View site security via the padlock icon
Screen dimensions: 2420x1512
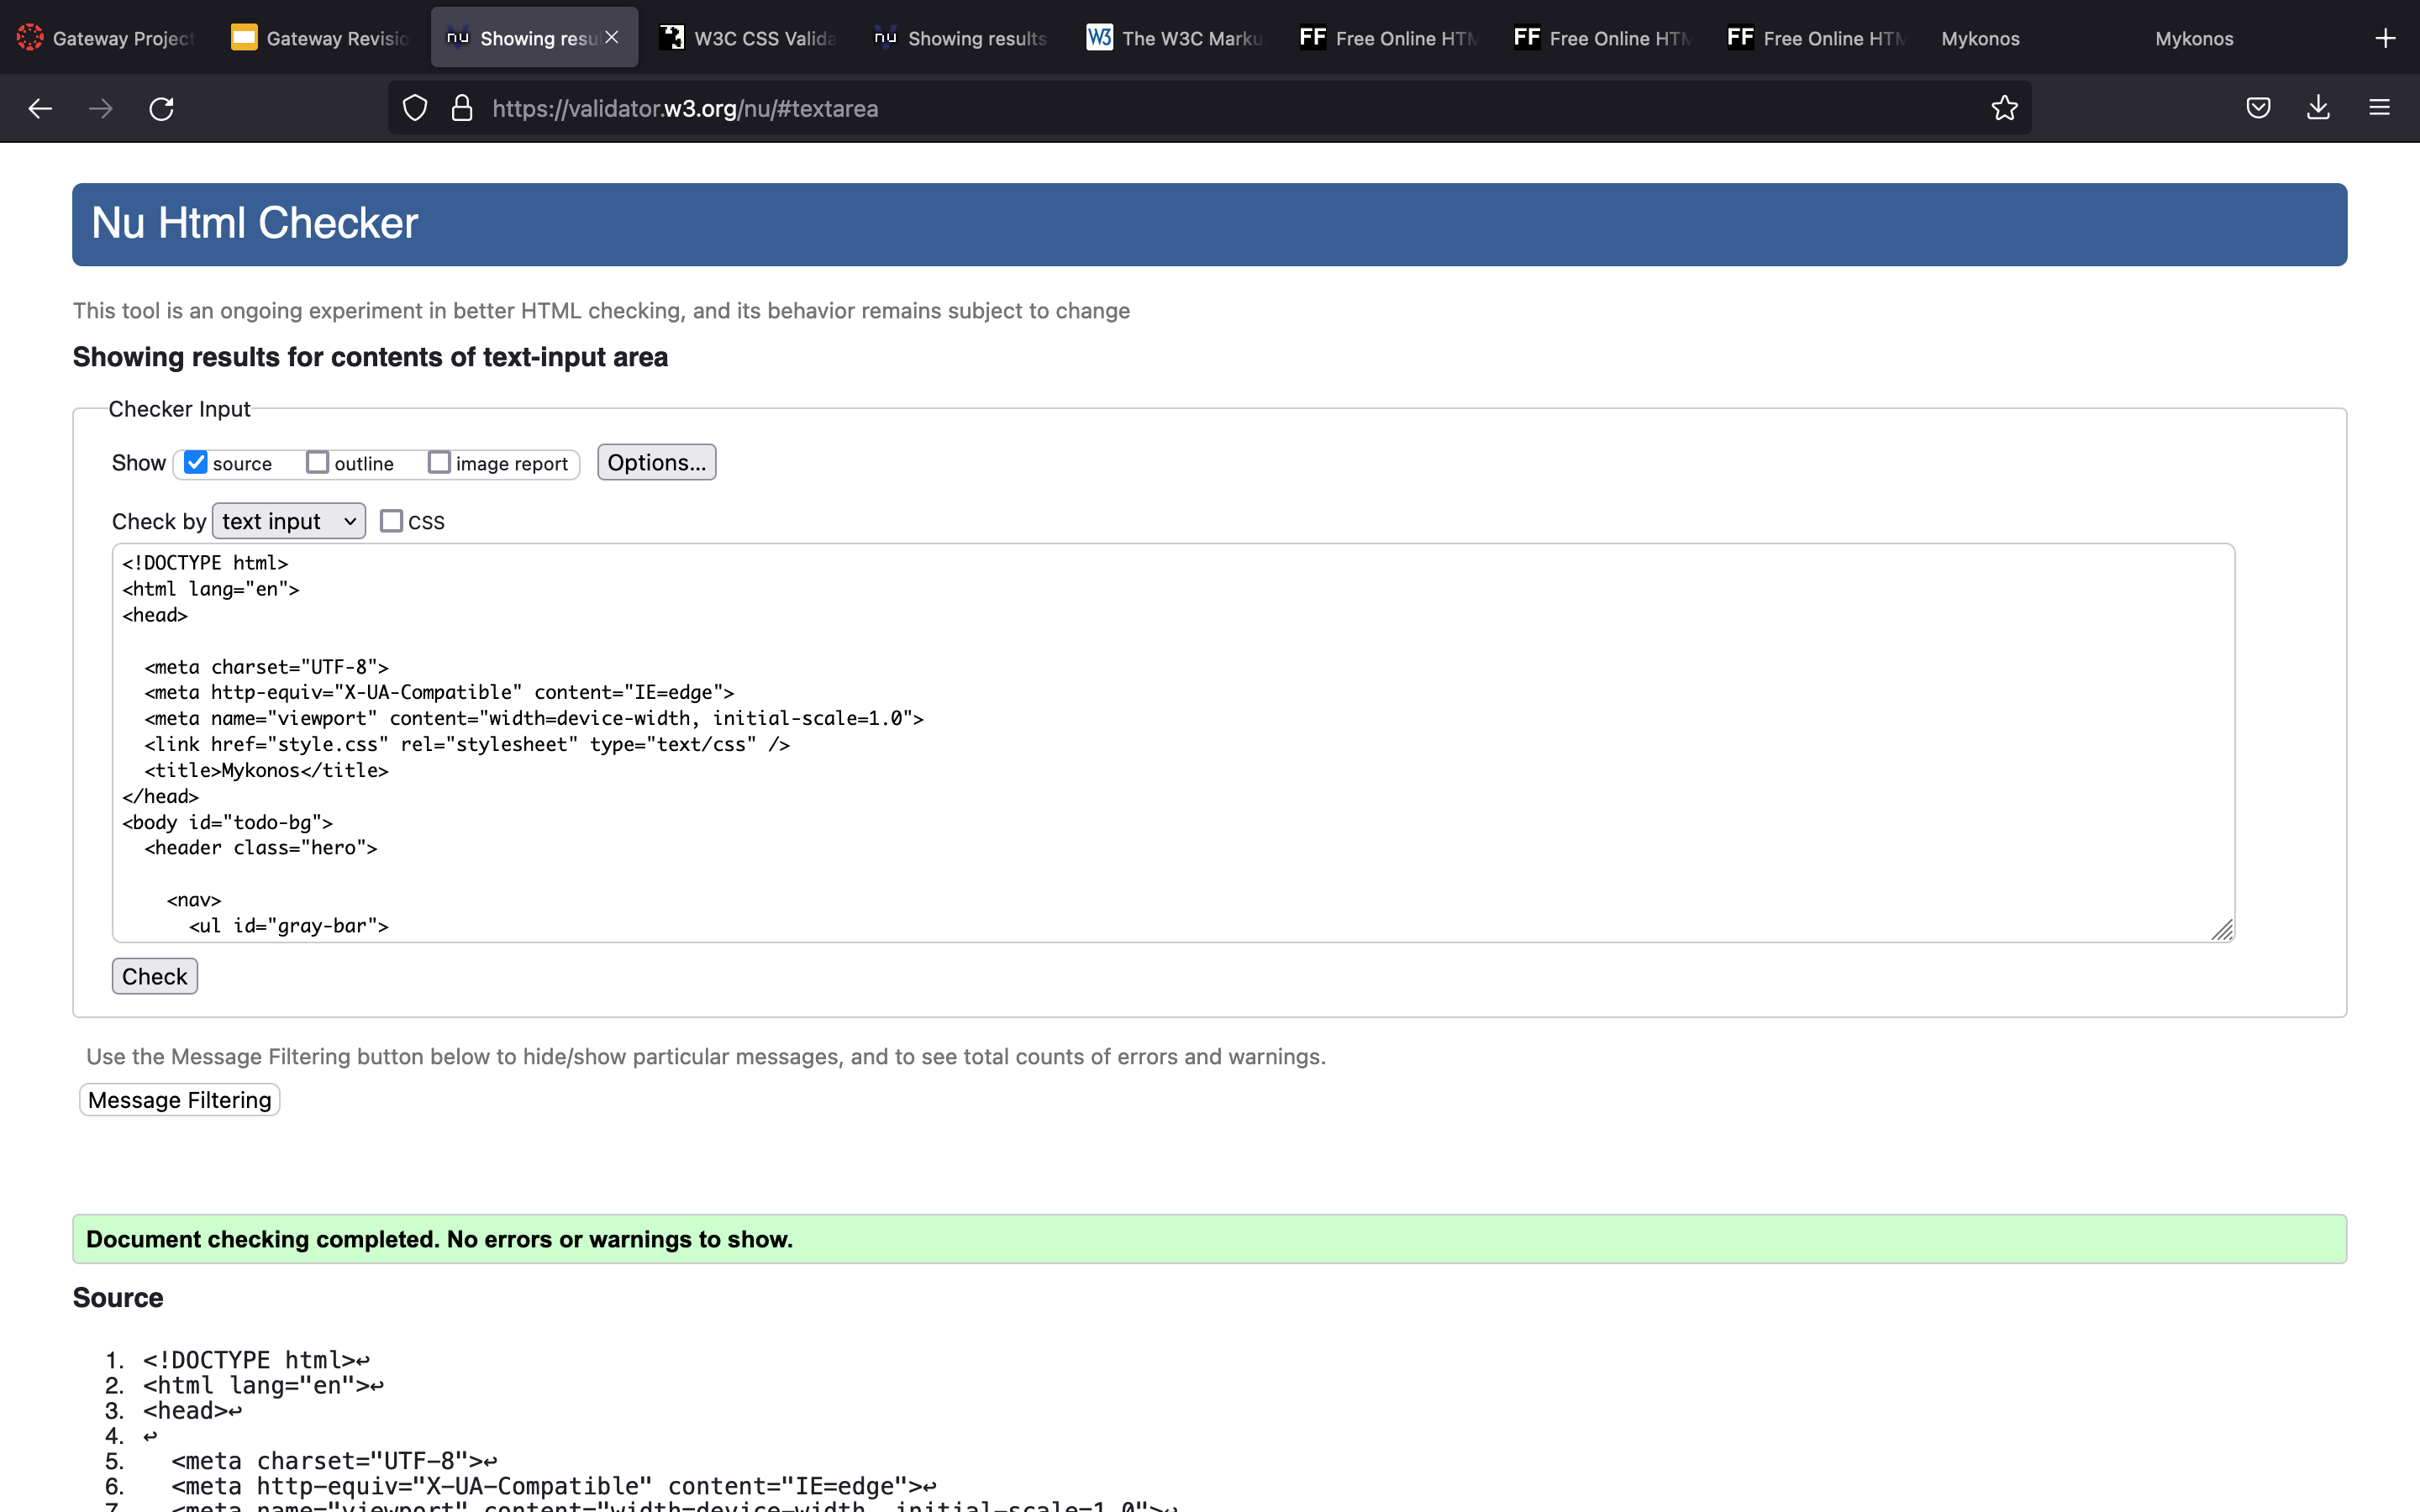[462, 108]
